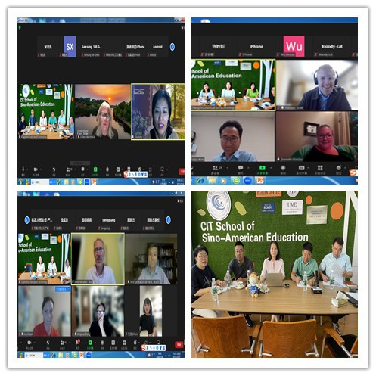Toggle recording in top-left Zoom window
The height and width of the screenshot is (376, 376).
coord(107,169)
